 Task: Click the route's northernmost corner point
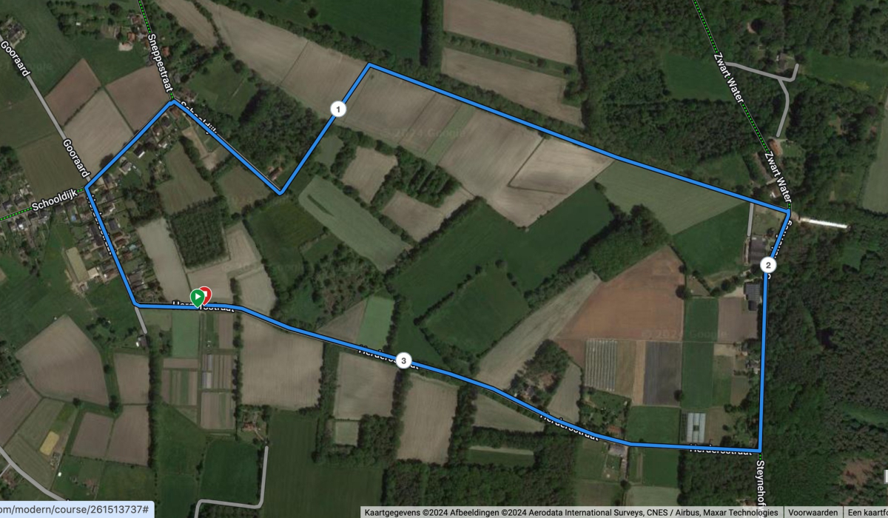(369, 65)
